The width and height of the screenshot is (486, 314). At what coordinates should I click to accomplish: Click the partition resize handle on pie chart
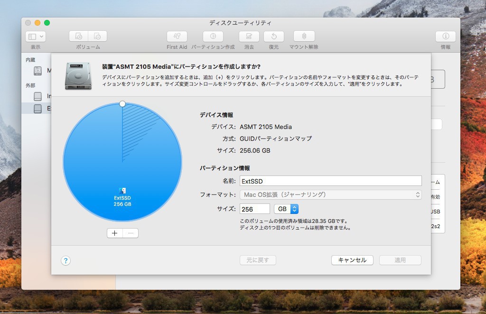click(122, 104)
